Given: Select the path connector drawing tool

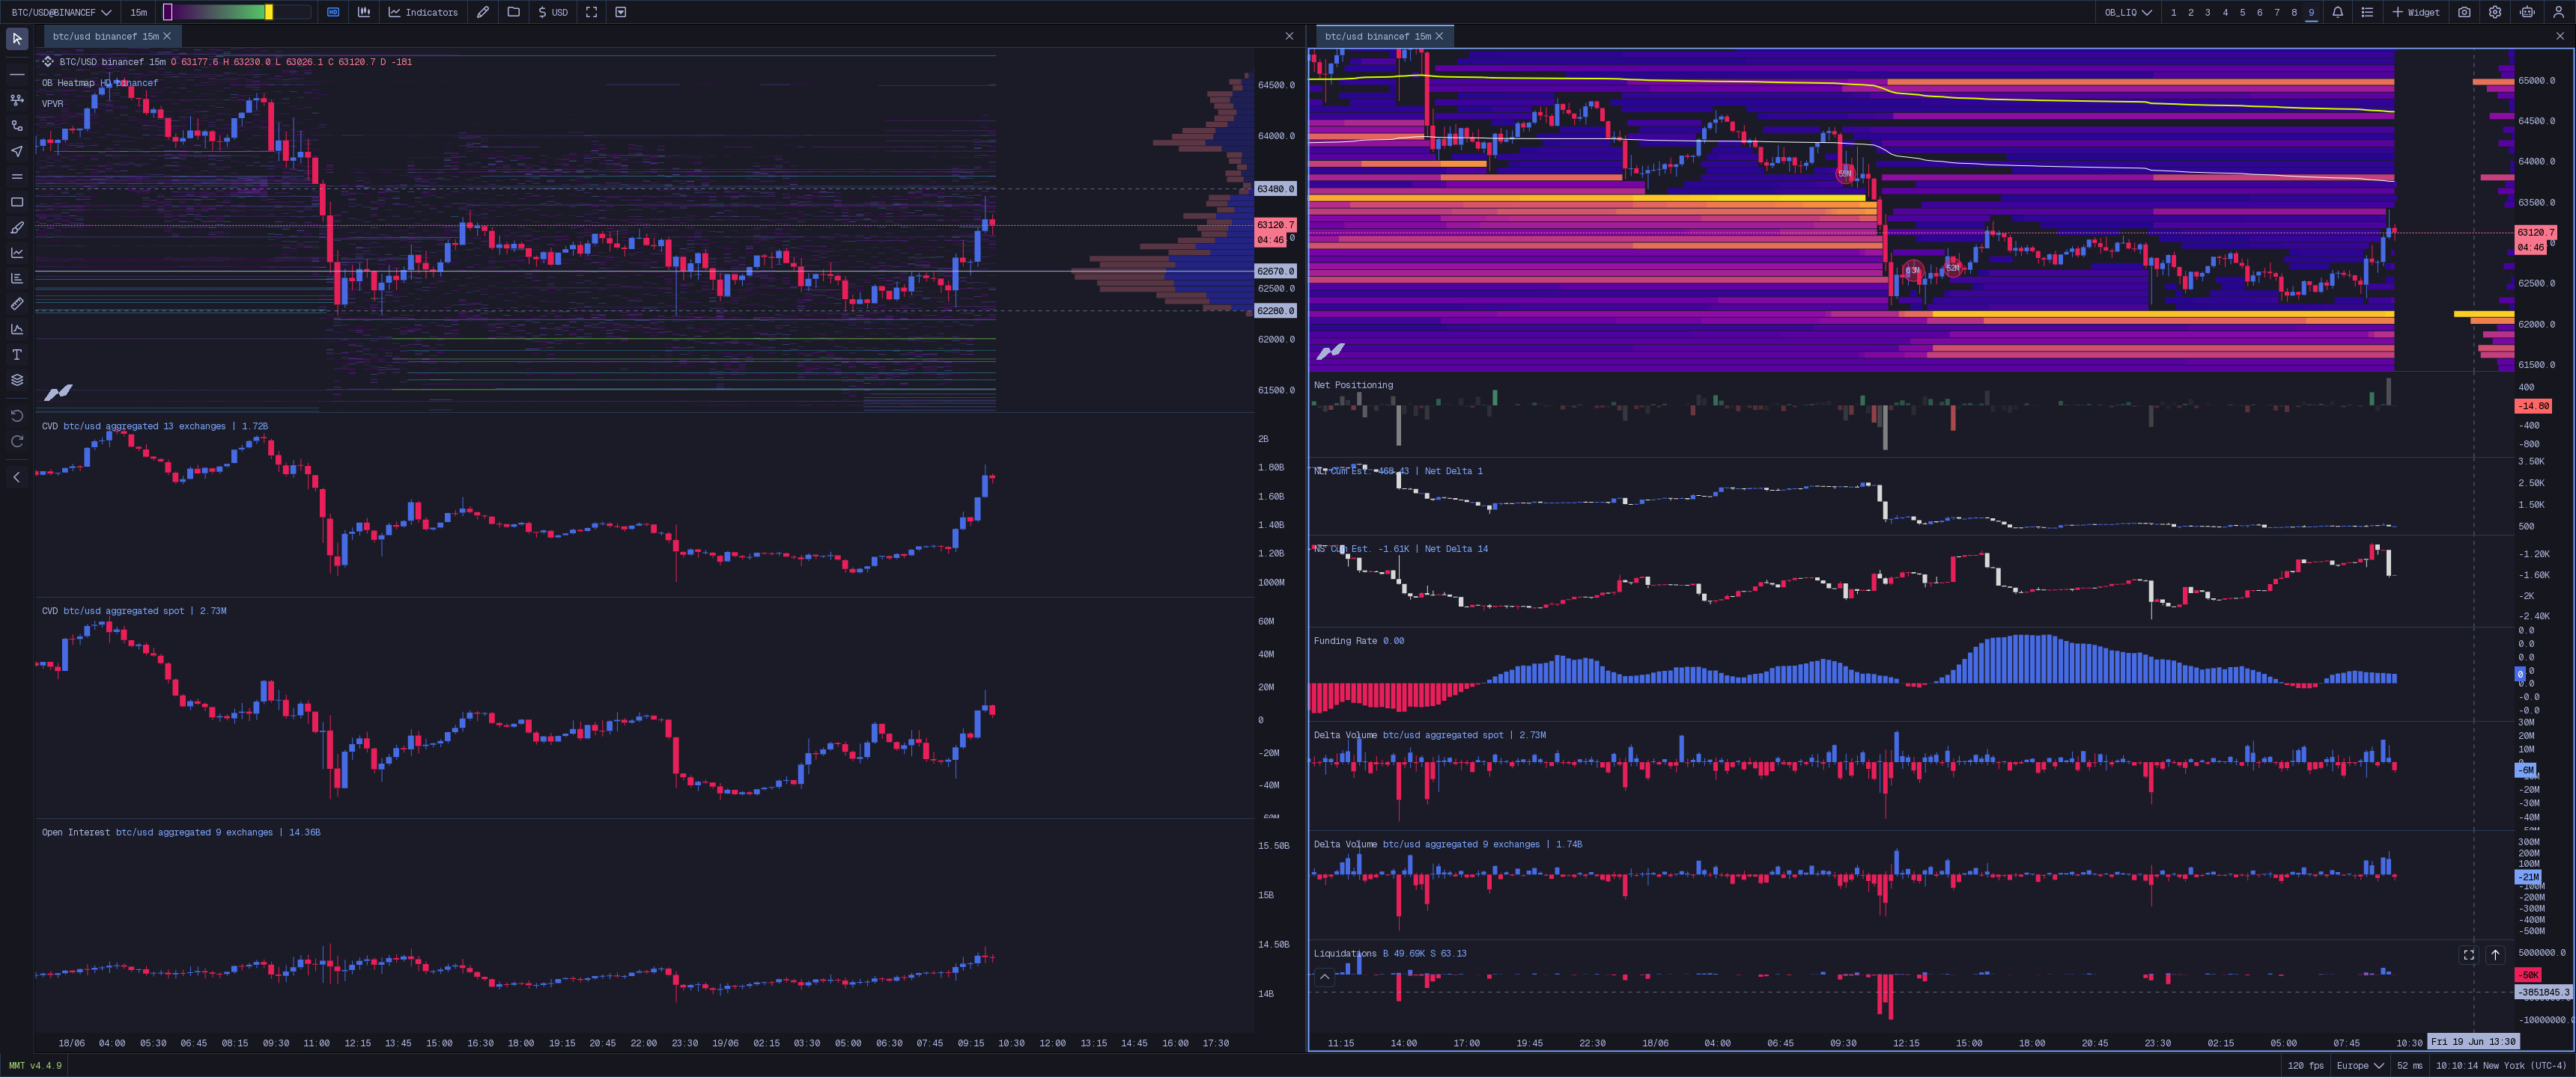Looking at the screenshot, I should tap(17, 126).
